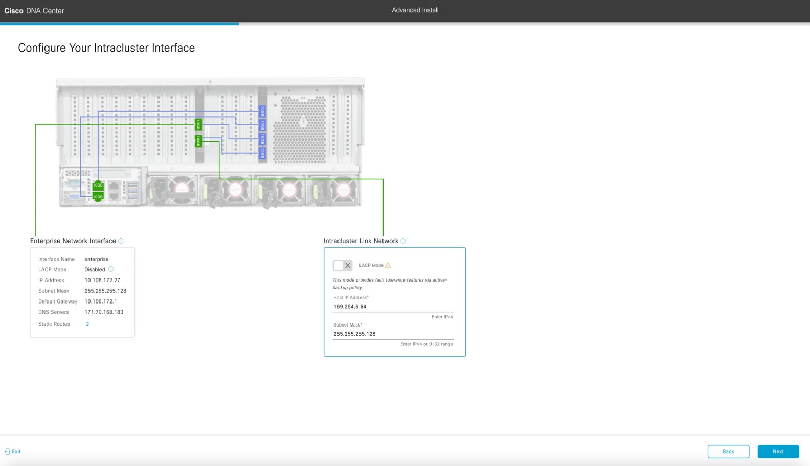Go to previous step with Back button
810x466 pixels.
[728, 451]
